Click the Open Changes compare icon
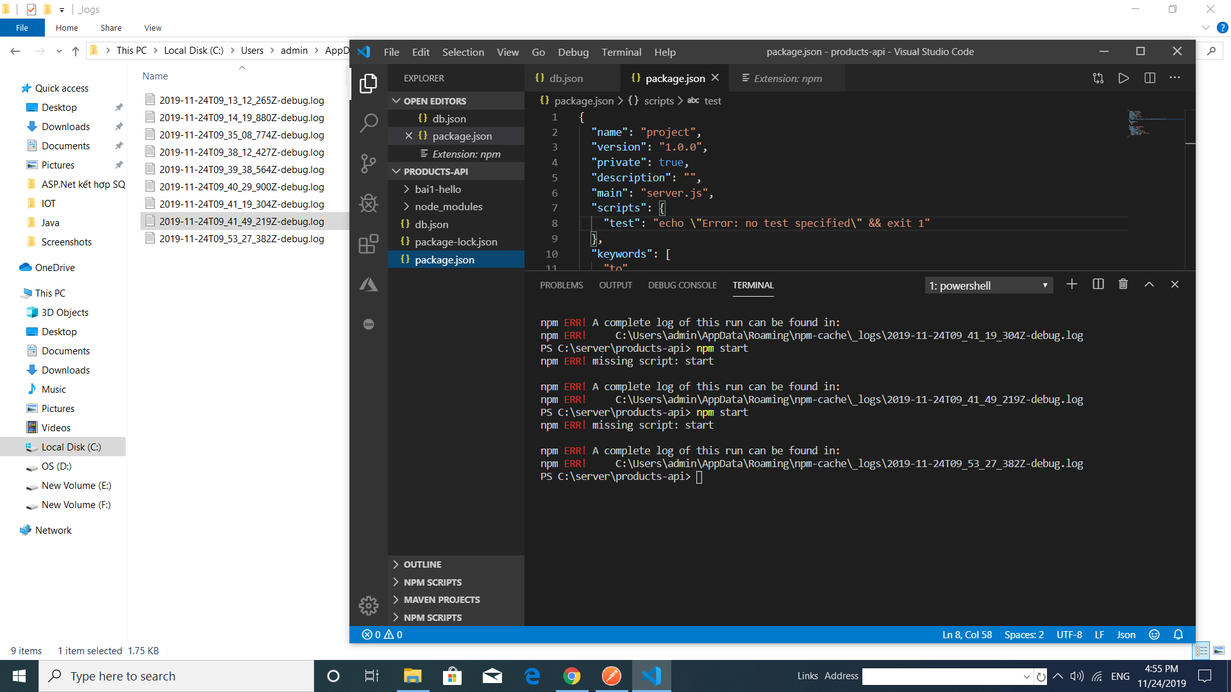This screenshot has height=692, width=1231. click(x=1098, y=78)
